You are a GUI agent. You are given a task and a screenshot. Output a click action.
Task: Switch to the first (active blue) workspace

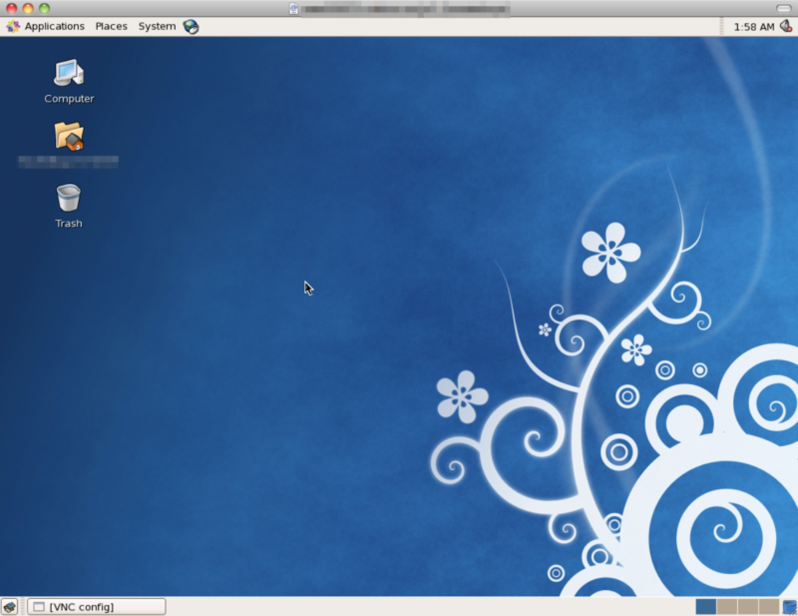(706, 607)
